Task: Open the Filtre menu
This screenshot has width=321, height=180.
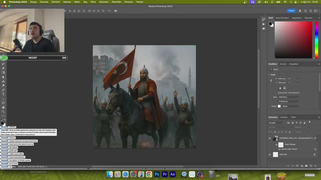Action: (93, 2)
